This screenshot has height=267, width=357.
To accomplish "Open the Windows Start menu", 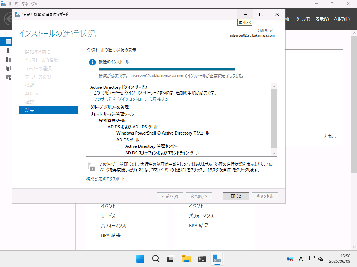I will click(140, 259).
